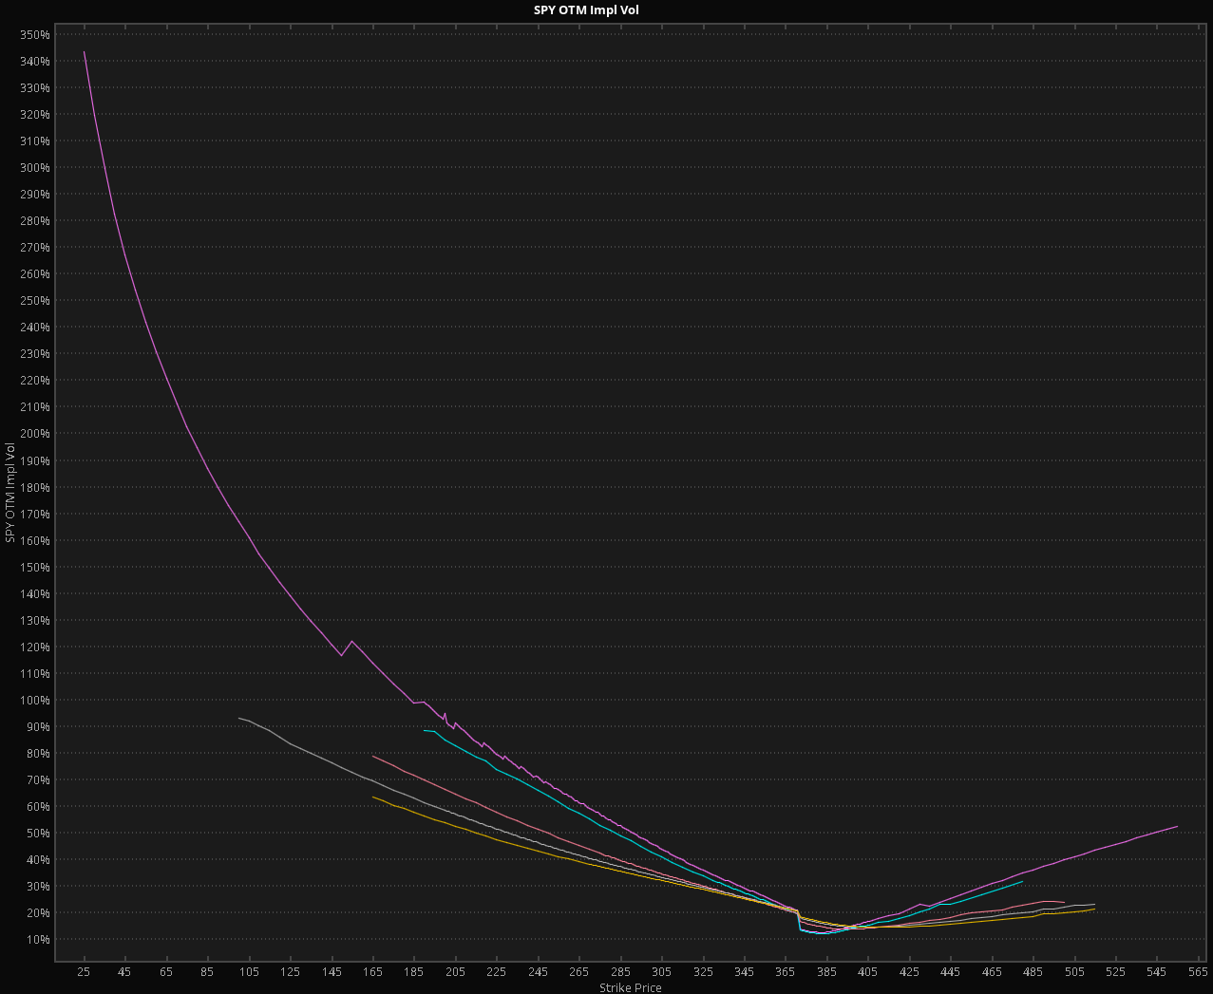This screenshot has width=1213, height=994.
Task: Click the "50%" y-axis tick label
Action: 38,834
